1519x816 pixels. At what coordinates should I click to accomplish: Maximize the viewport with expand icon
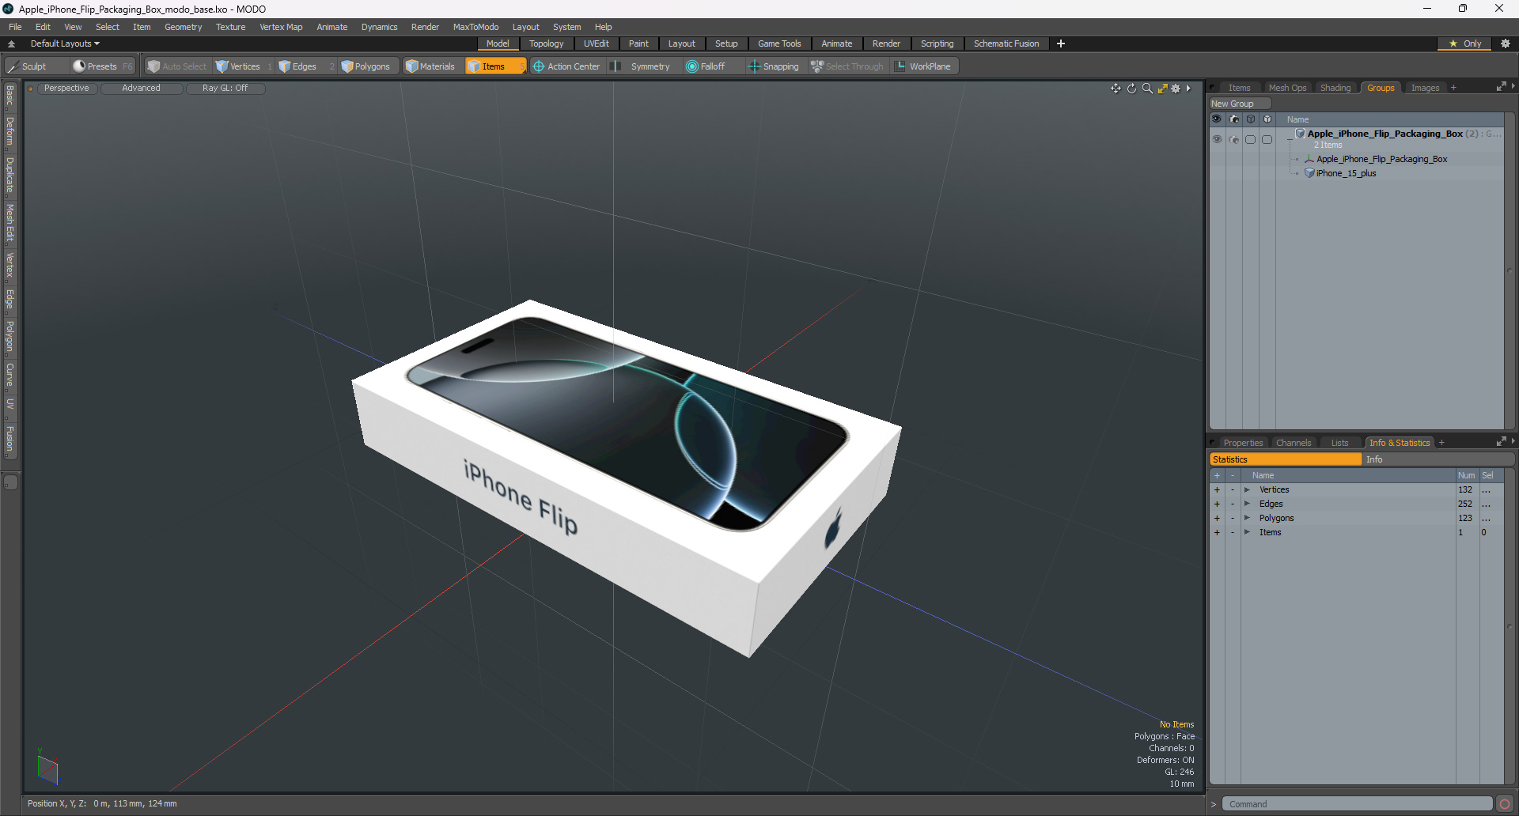click(x=1162, y=89)
